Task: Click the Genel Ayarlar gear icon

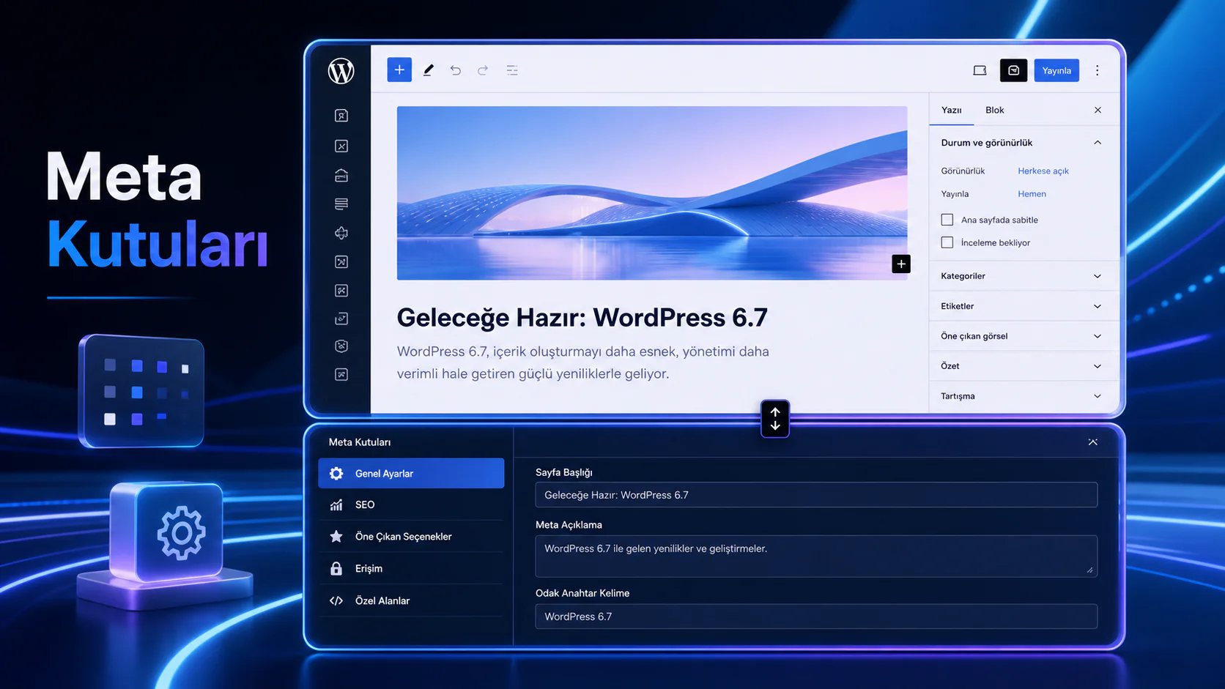Action: [x=336, y=474]
